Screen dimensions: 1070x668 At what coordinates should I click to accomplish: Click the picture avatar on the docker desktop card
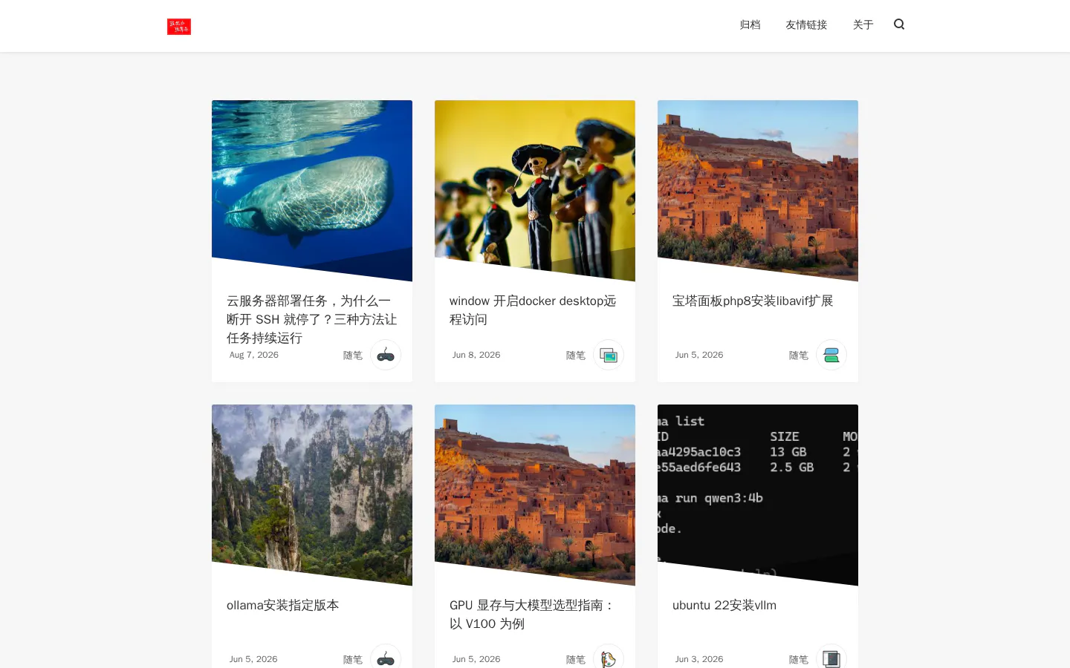tap(609, 355)
